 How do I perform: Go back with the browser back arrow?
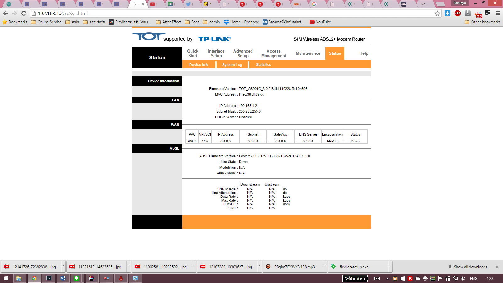click(x=5, y=14)
